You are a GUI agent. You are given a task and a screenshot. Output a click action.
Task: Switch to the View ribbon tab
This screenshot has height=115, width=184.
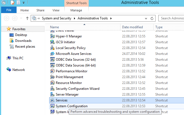click(56, 10)
